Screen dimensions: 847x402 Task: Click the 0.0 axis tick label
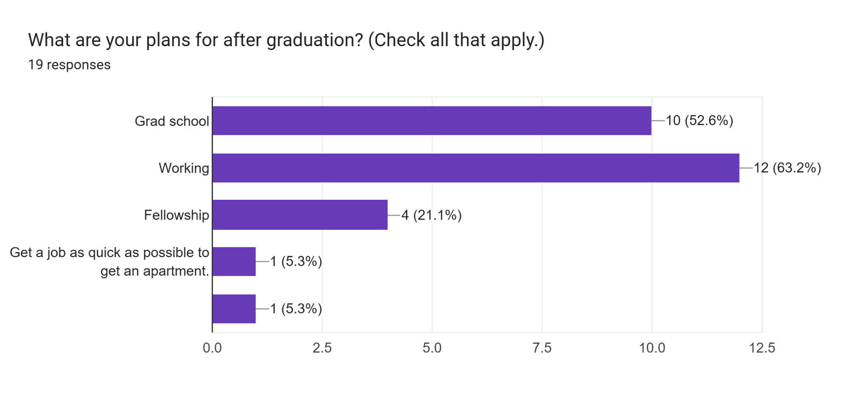212,348
